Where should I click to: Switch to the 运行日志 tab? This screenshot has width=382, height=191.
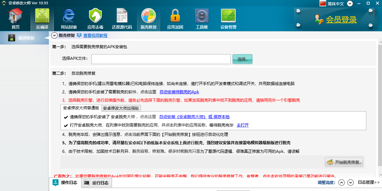coord(96,183)
